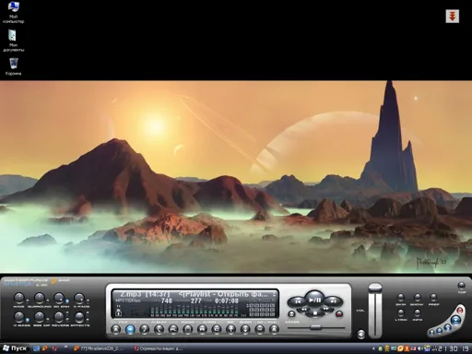Image resolution: width=472 pixels, height=354 pixels.
Task: Expand hidden tray icons with the arrow
Action: point(374,348)
